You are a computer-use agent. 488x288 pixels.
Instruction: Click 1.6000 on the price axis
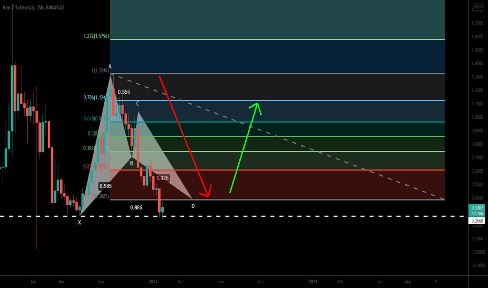pyautogui.click(x=478, y=37)
